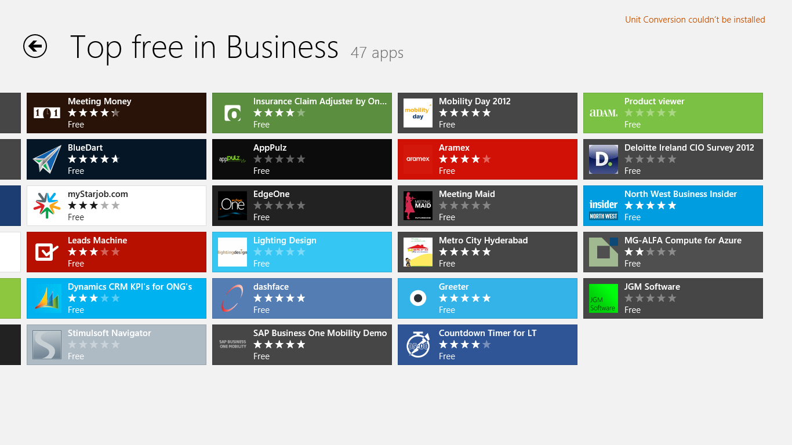Click the Meeting Money 101 icon
The width and height of the screenshot is (792, 445).
pos(47,113)
